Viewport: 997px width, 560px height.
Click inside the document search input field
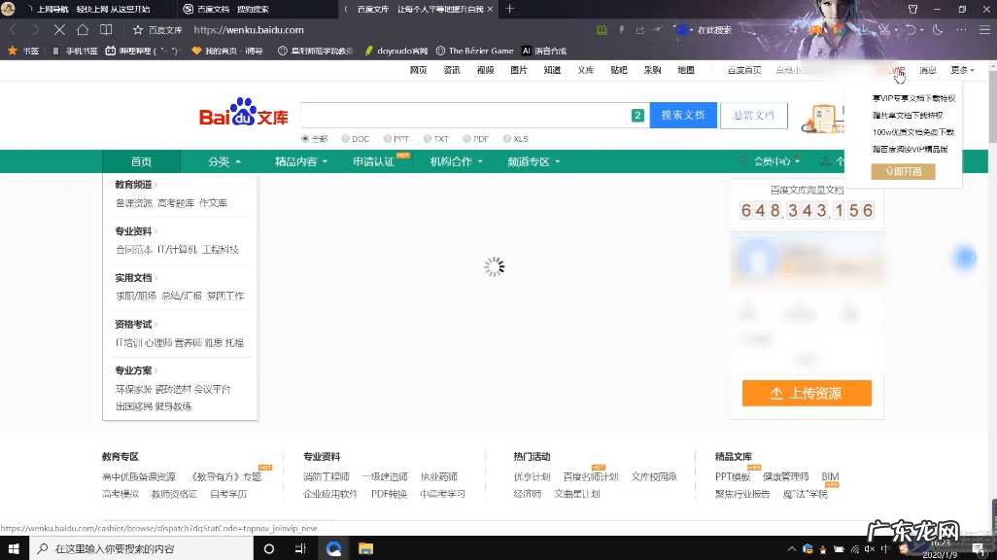466,115
